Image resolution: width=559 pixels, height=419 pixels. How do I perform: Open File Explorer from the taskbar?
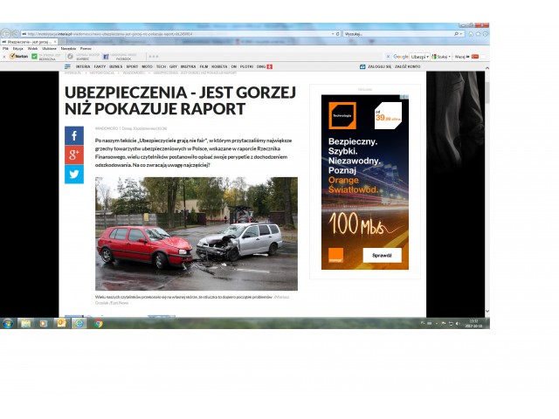(26, 323)
